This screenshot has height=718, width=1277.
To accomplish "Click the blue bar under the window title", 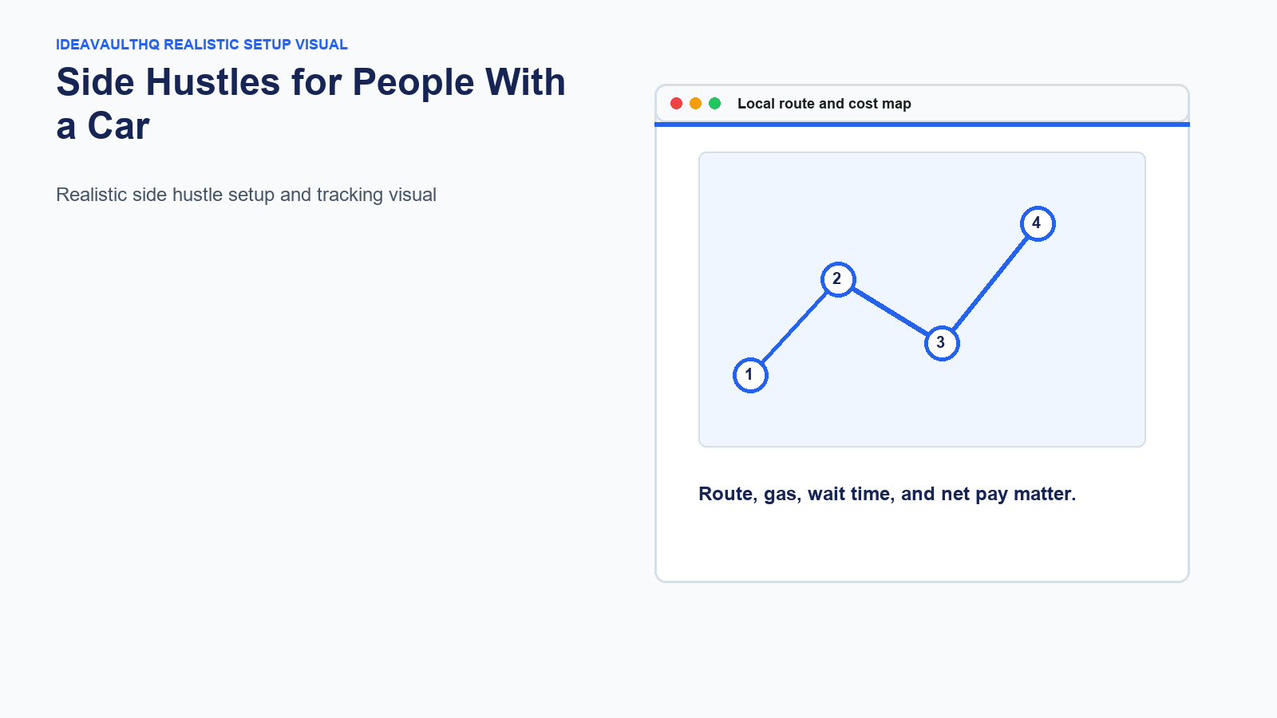I will click(x=922, y=124).
